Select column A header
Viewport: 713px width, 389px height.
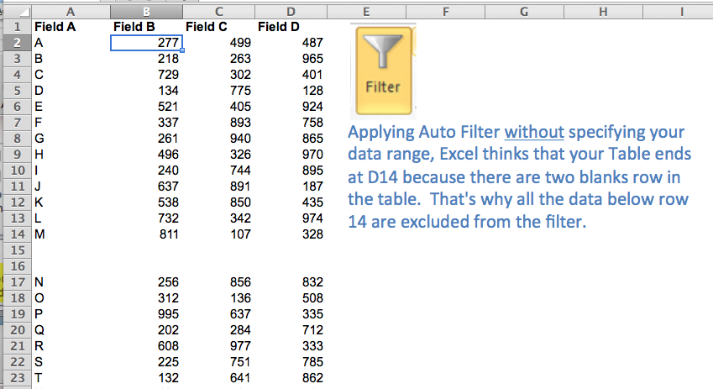click(69, 11)
